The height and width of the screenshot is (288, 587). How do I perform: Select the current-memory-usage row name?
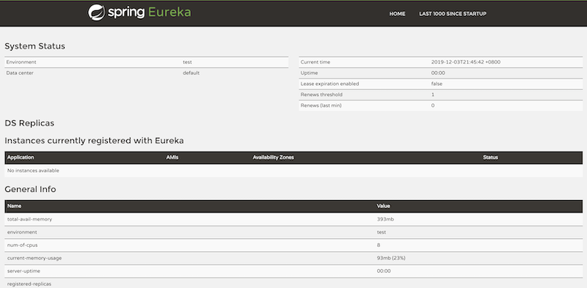[34, 258]
